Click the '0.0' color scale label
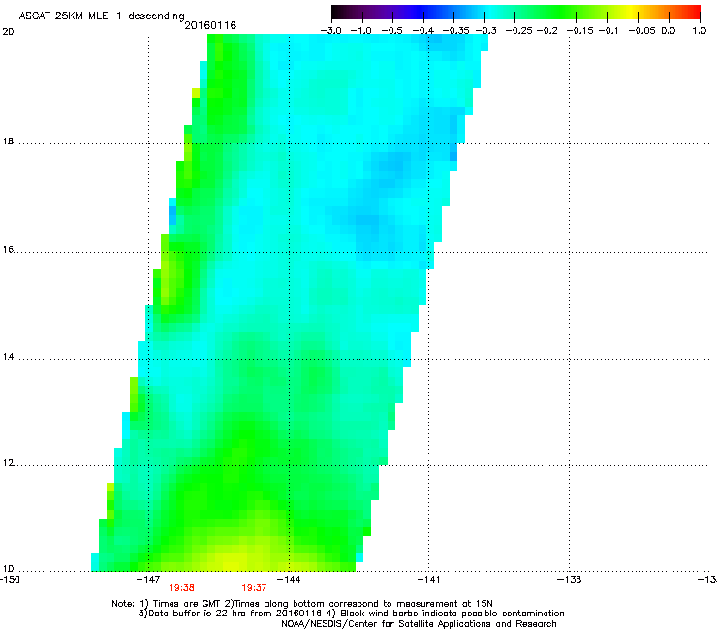 tap(669, 31)
